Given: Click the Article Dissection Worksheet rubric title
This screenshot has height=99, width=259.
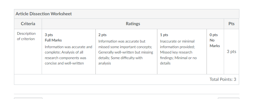Looking at the screenshot, I should [x=44, y=14].
